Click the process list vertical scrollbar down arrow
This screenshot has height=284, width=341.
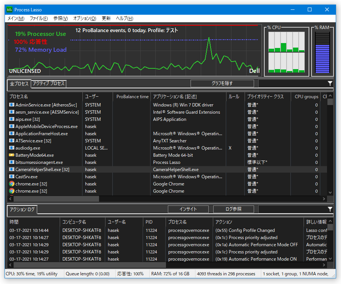330,193
